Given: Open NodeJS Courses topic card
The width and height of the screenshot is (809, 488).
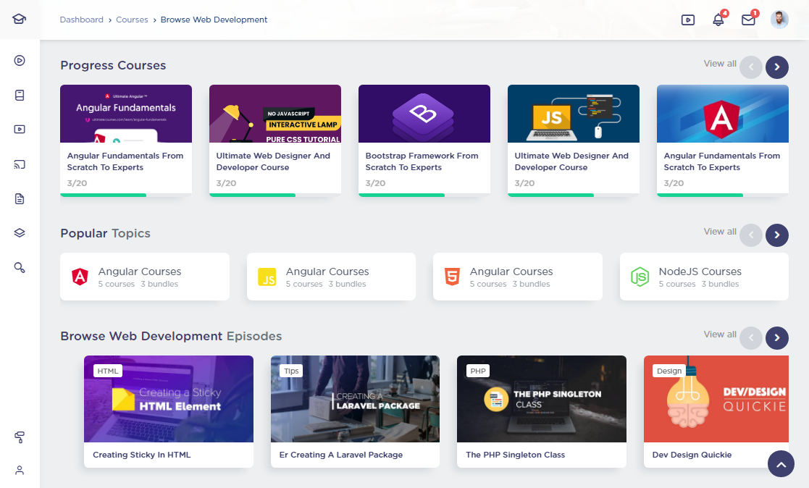Looking at the screenshot, I should pyautogui.click(x=703, y=277).
